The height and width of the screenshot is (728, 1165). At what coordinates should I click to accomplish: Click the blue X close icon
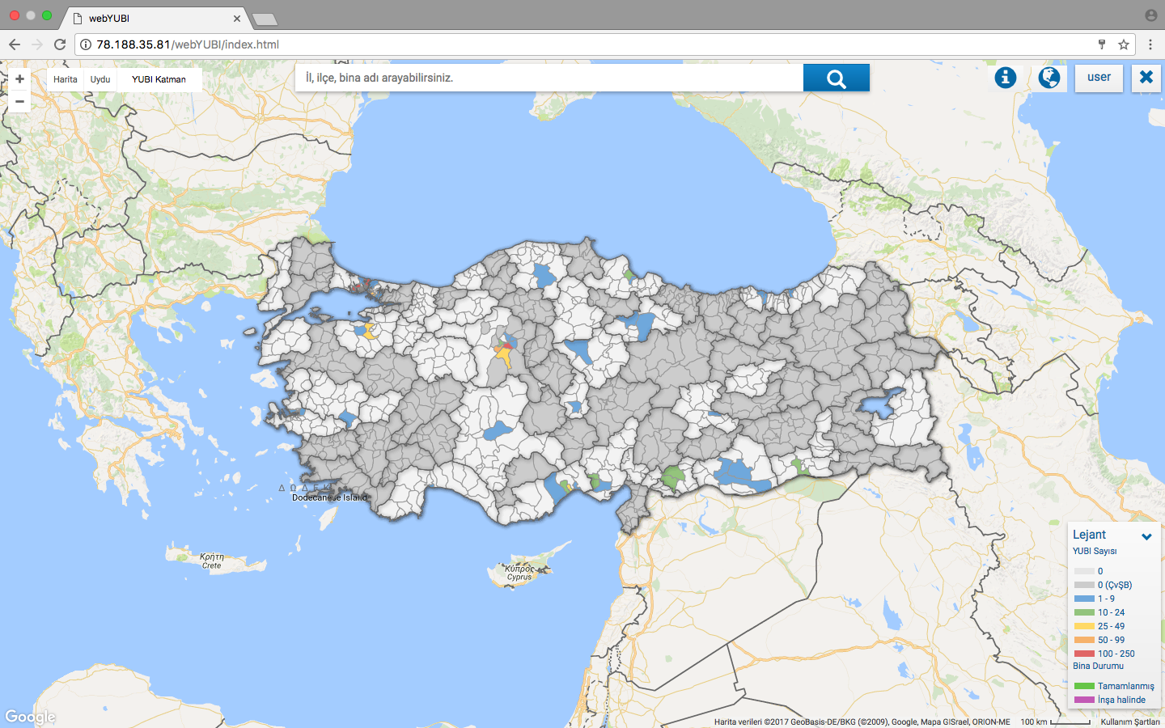pyautogui.click(x=1146, y=78)
